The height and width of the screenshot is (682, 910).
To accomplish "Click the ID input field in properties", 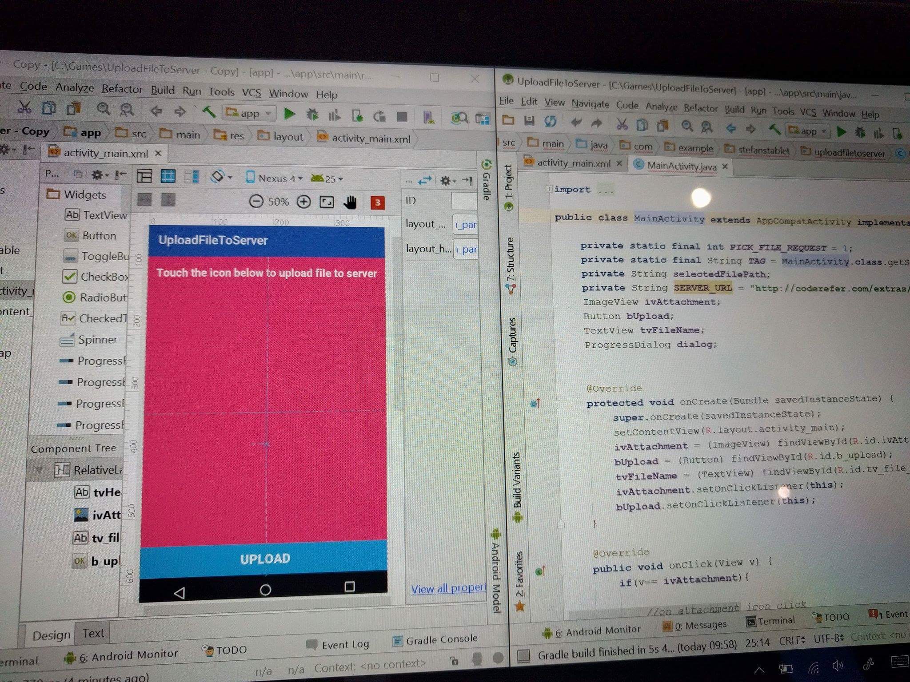I will (464, 201).
